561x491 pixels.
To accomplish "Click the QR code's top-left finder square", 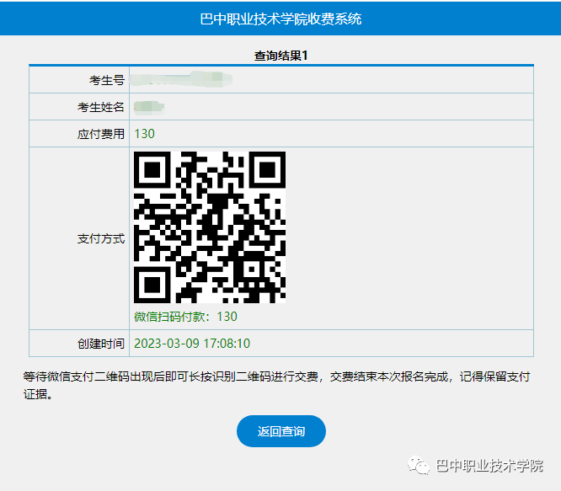I will tap(152, 170).
